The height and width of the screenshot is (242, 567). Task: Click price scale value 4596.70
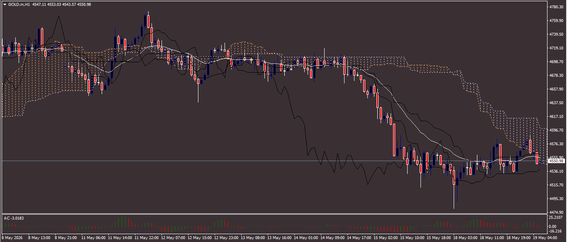tap(555, 130)
